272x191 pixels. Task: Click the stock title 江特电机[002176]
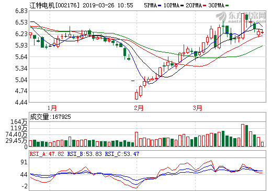click(54, 5)
